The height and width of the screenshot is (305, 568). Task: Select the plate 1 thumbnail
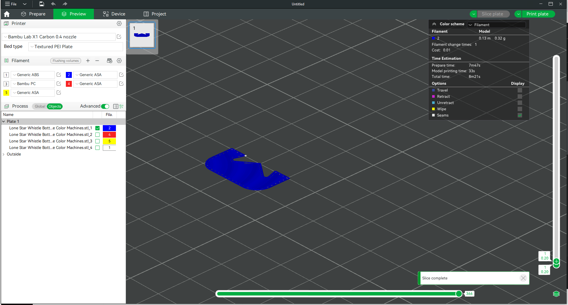(142, 35)
